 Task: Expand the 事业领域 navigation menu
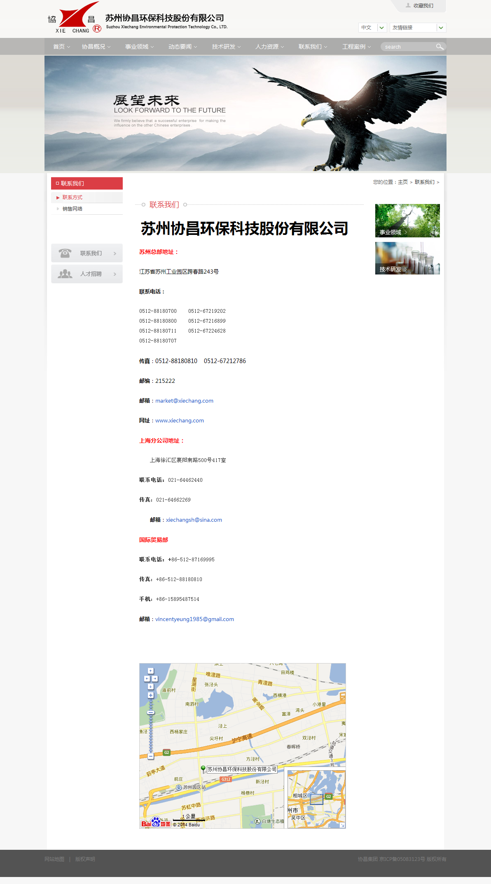139,47
